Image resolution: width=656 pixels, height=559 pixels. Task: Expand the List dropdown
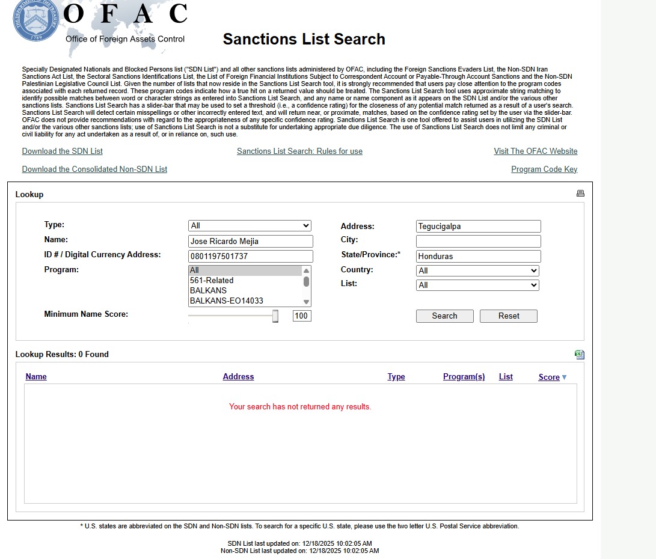click(477, 286)
